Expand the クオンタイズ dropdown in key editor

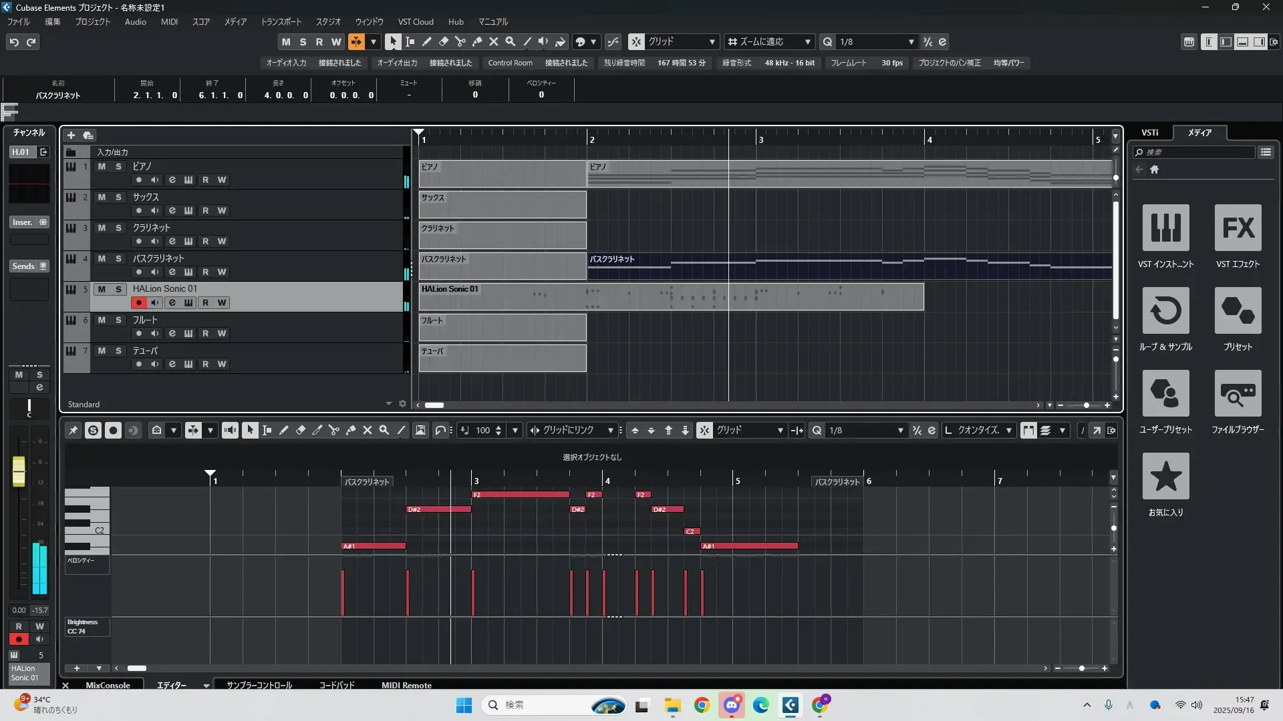click(x=1008, y=431)
